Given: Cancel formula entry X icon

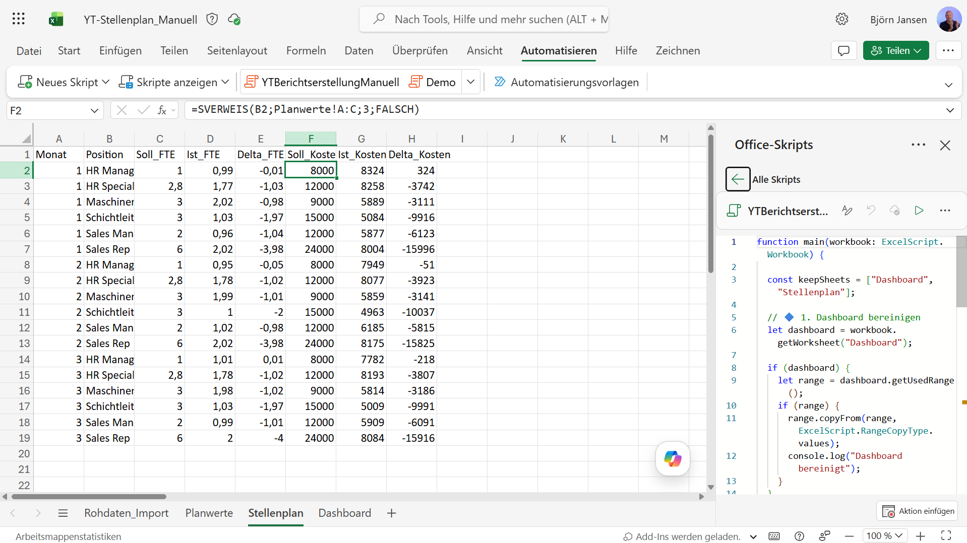Looking at the screenshot, I should click(122, 110).
